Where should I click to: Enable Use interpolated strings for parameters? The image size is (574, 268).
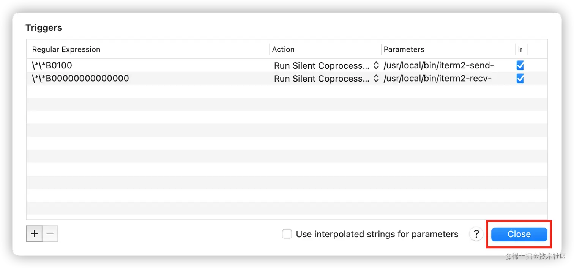[x=287, y=234]
